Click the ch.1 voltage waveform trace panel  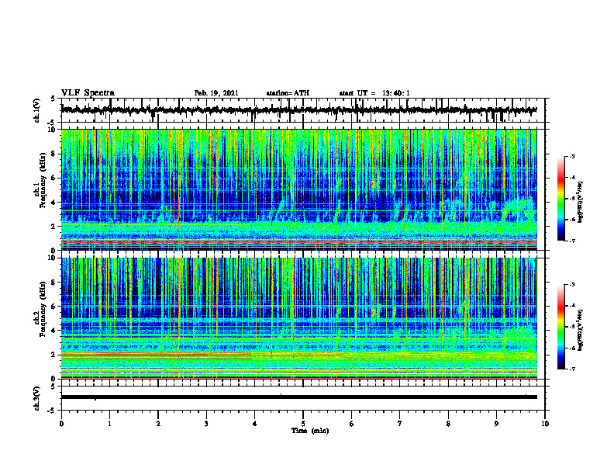303,110
